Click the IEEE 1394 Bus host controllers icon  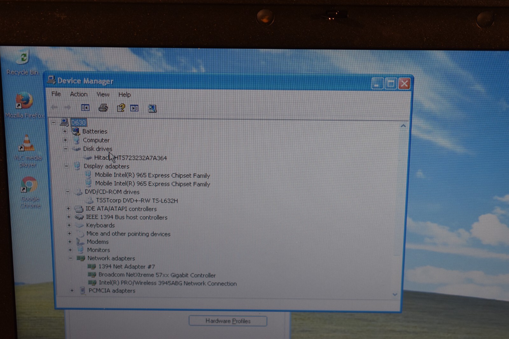[79, 217]
